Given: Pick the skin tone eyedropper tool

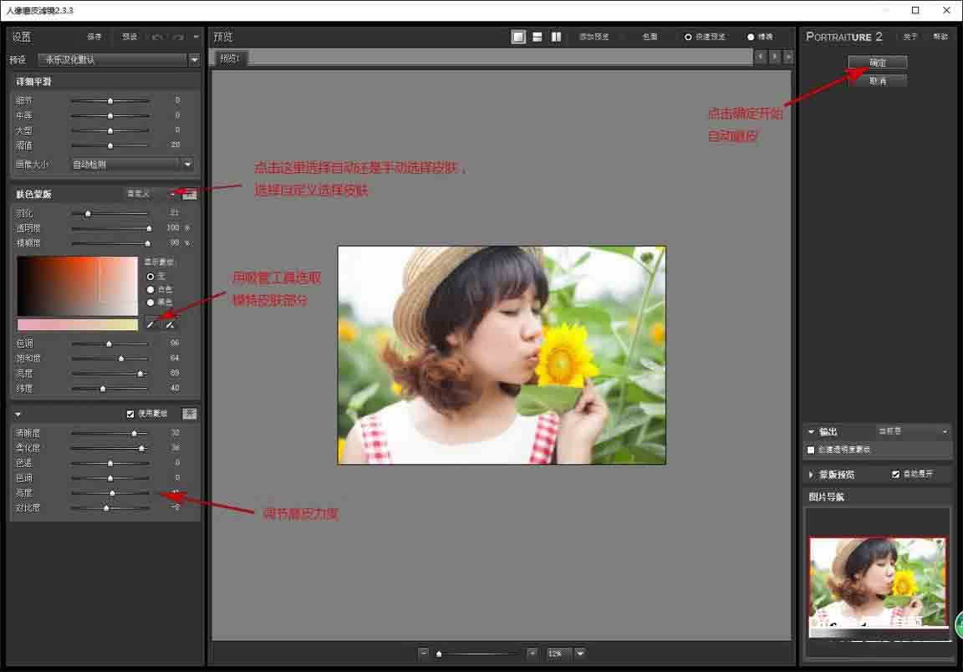Looking at the screenshot, I should coord(151,324).
